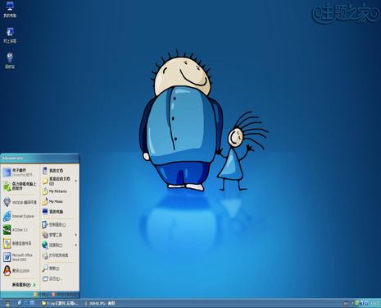Screen dimensions: 381x308
Task: Launch Internet Explorer from the Start menu
Action: (19, 216)
